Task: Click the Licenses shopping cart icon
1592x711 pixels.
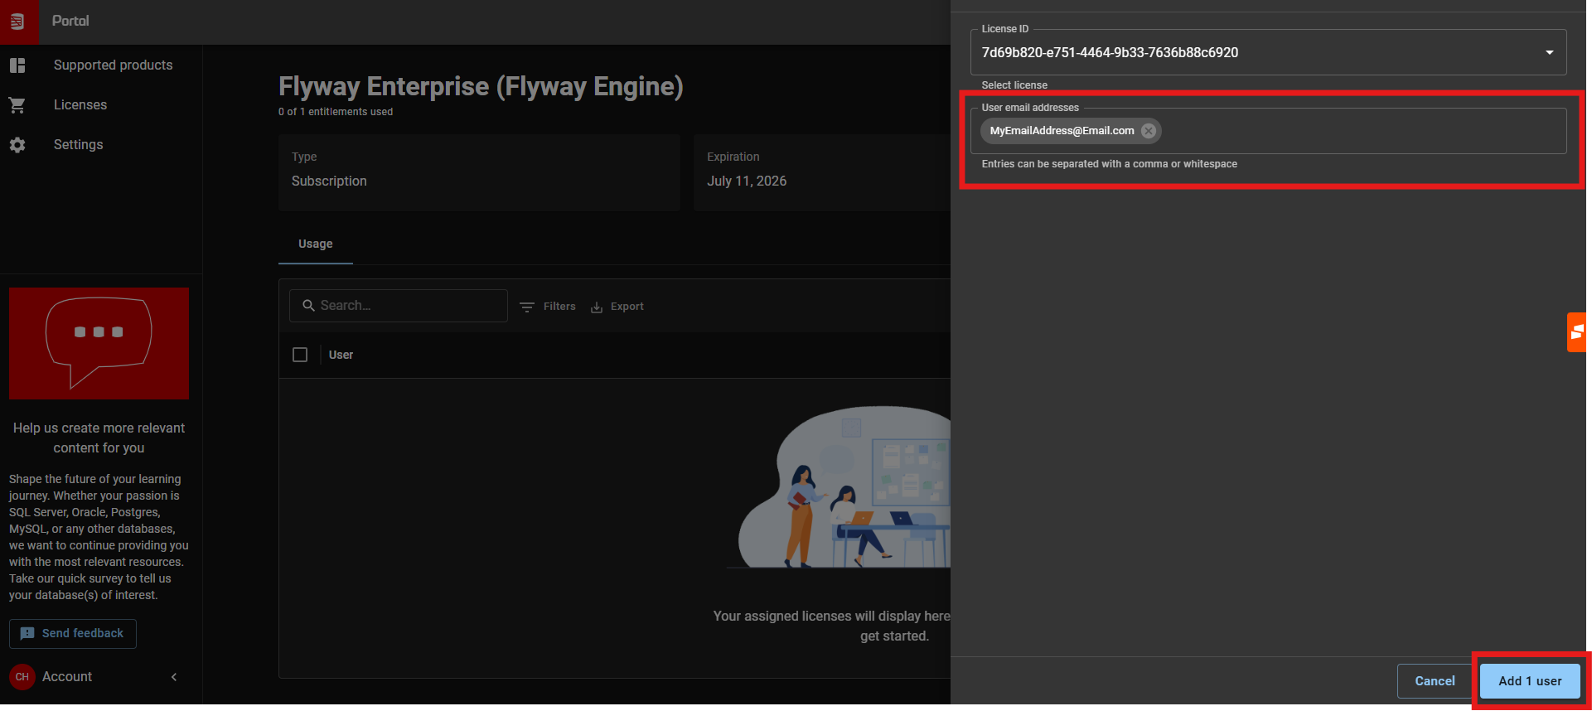Action: [17, 105]
